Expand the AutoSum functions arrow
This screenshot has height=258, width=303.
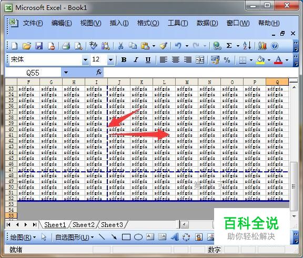238,46
